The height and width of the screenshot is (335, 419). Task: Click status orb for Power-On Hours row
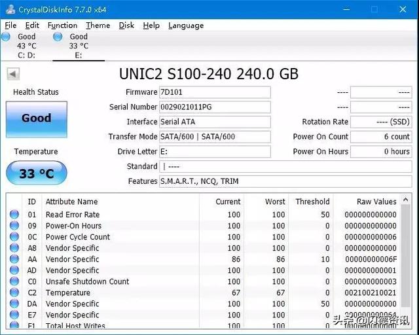point(14,226)
